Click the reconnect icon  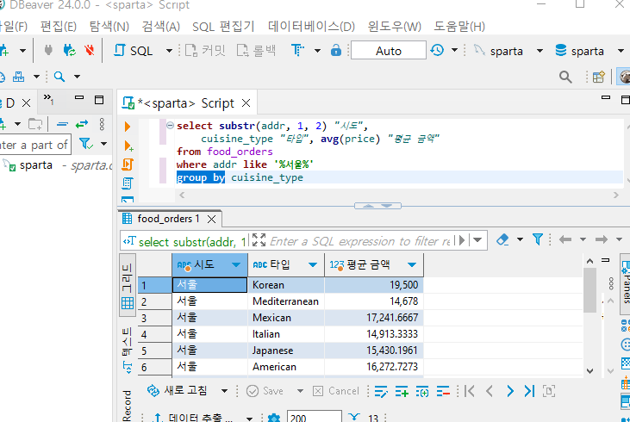[70, 51]
